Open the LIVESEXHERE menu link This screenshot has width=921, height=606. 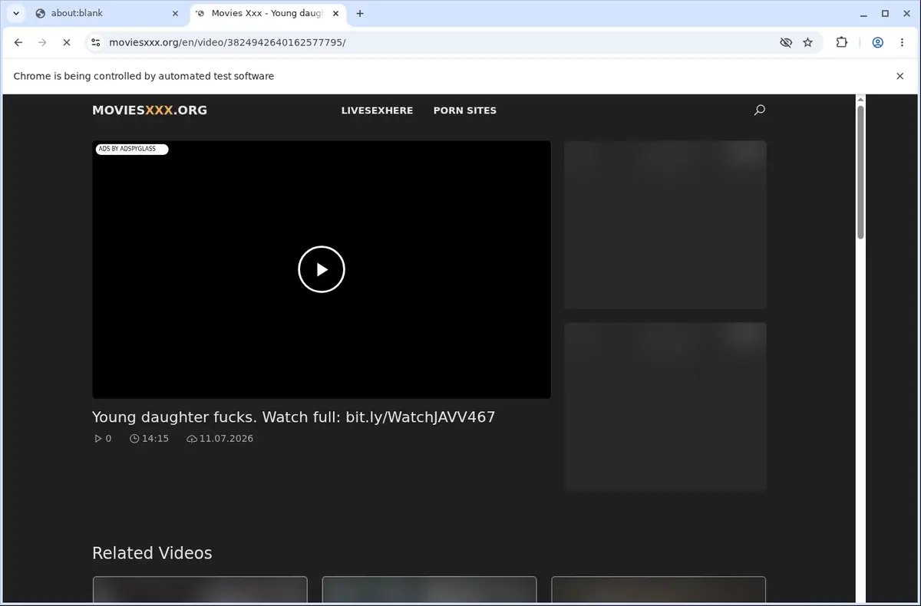coord(377,110)
